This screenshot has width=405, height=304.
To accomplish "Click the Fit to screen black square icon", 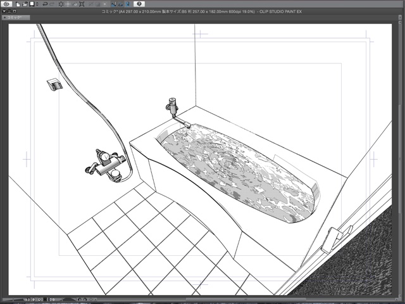I will (x=45, y=300).
